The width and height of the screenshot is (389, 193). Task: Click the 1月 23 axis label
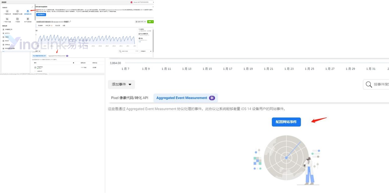coord(289,69)
